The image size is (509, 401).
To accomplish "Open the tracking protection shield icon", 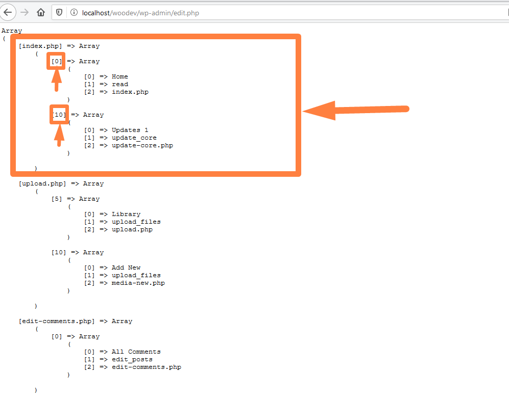I will click(59, 13).
